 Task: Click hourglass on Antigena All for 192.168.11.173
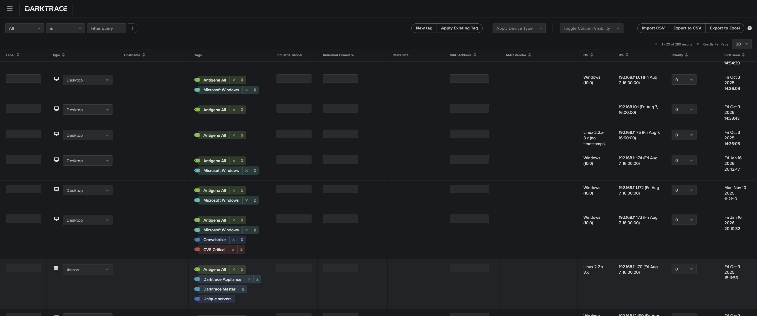242,220
